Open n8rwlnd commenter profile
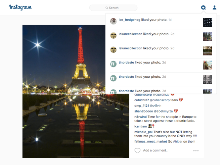The width and height of the screenshot is (220, 165). pos(141,117)
